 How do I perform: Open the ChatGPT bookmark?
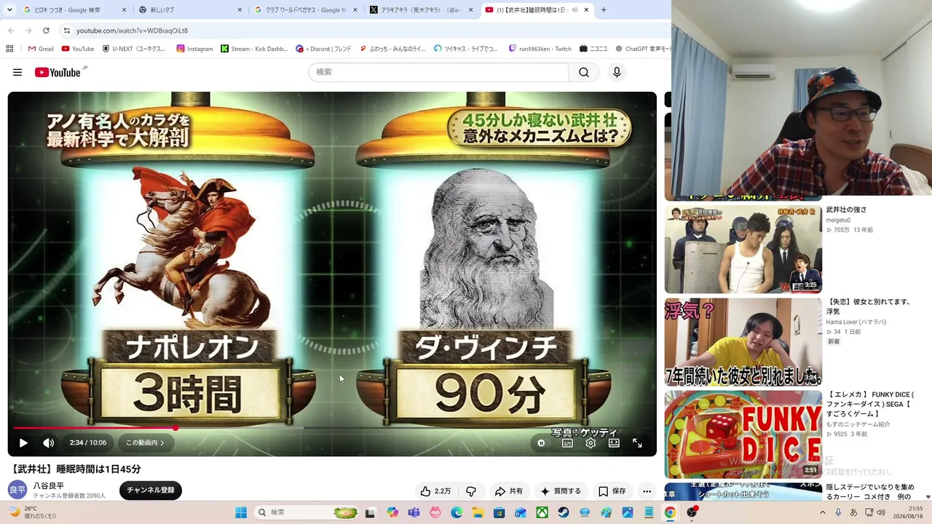pos(643,49)
